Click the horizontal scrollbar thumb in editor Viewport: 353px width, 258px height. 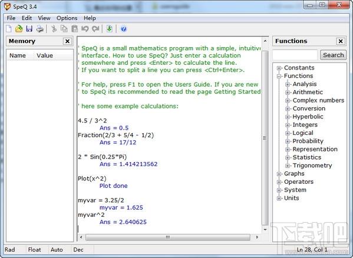click(x=168, y=237)
